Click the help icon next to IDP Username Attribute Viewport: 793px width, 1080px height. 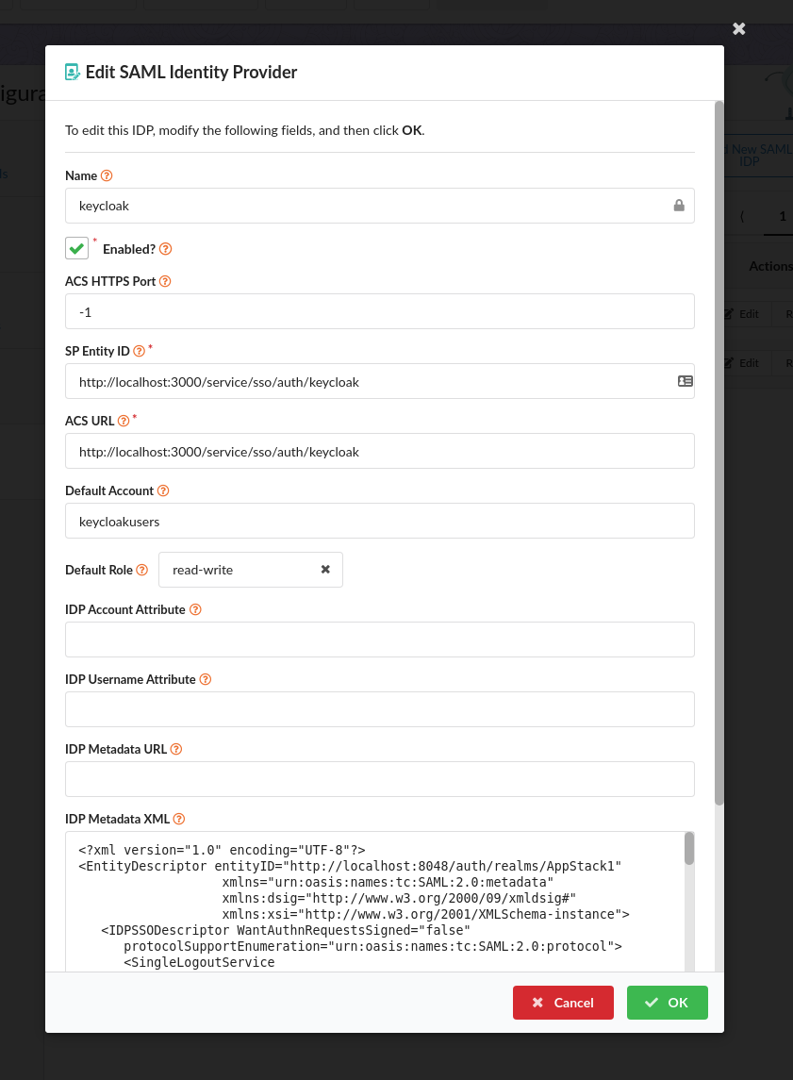[x=205, y=679]
